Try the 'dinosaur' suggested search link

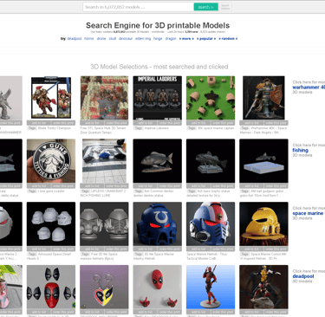pyautogui.click(x=126, y=39)
